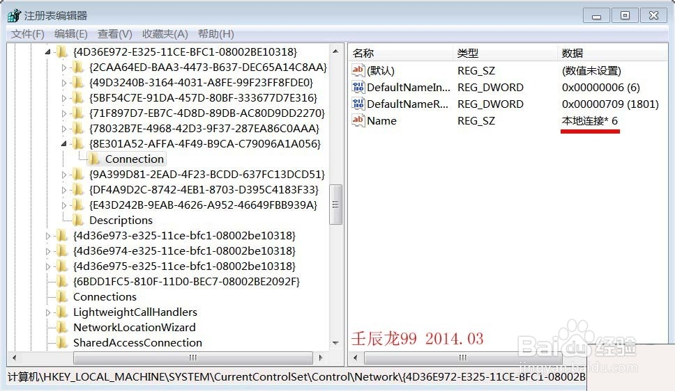Click the open folder icon of Connection
The height and width of the screenshot is (391, 675).
(94, 159)
